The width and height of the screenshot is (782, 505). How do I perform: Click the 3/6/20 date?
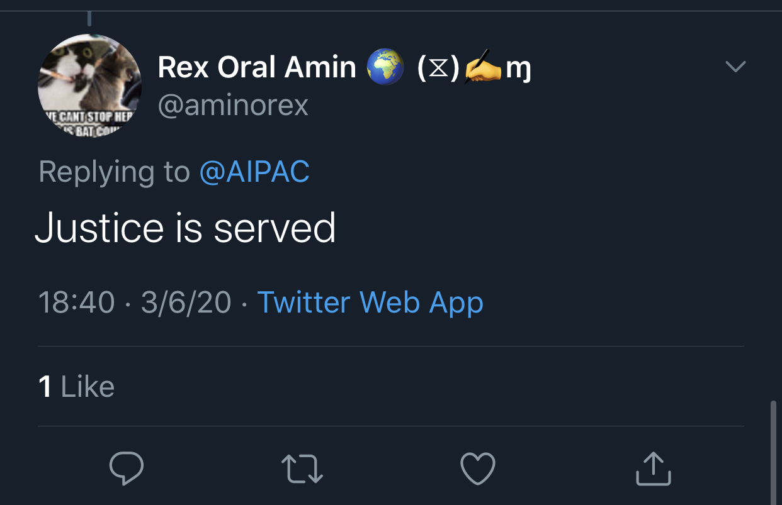pos(186,302)
